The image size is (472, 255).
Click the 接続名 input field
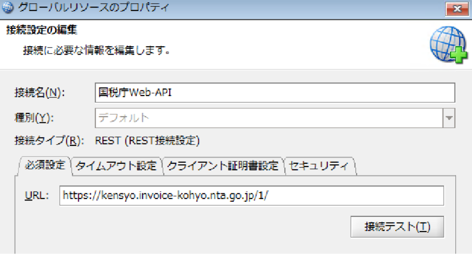[x=274, y=93]
